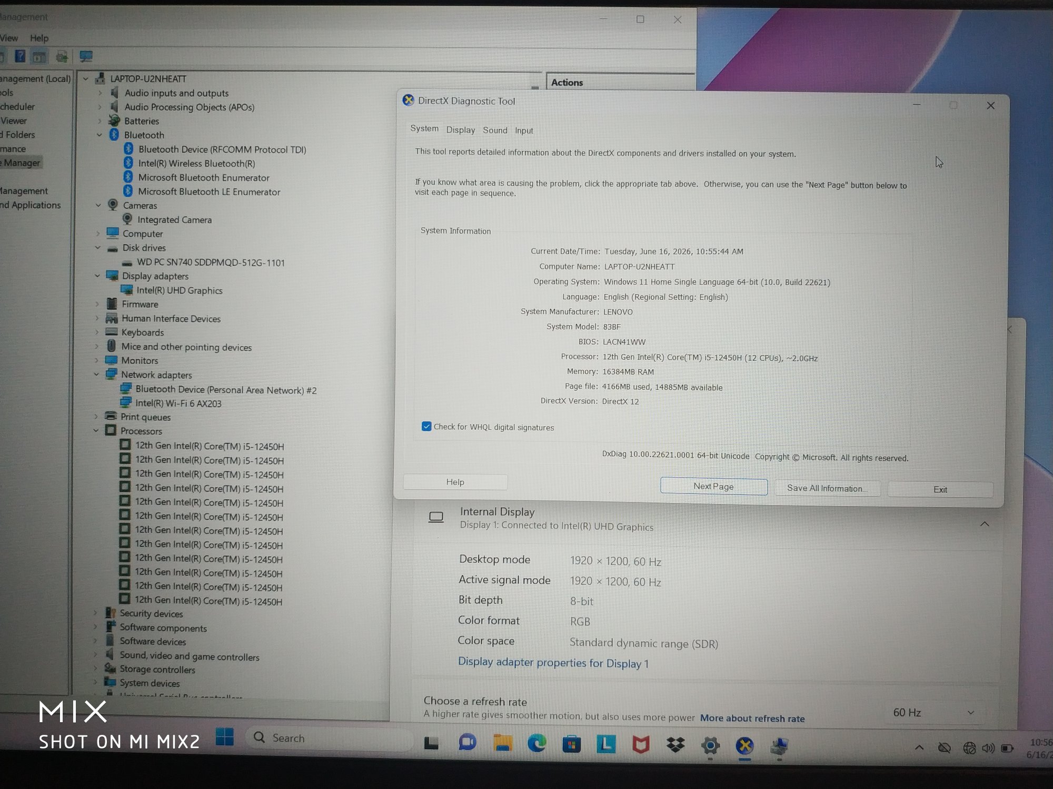Image resolution: width=1053 pixels, height=789 pixels.
Task: Open the Chat app on the taskbar
Action: coord(467,743)
